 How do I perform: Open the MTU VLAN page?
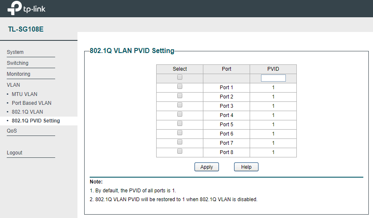pos(24,94)
